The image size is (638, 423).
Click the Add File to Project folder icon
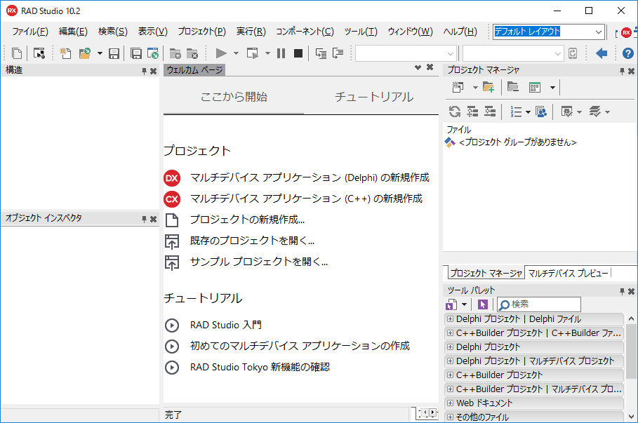point(175,53)
